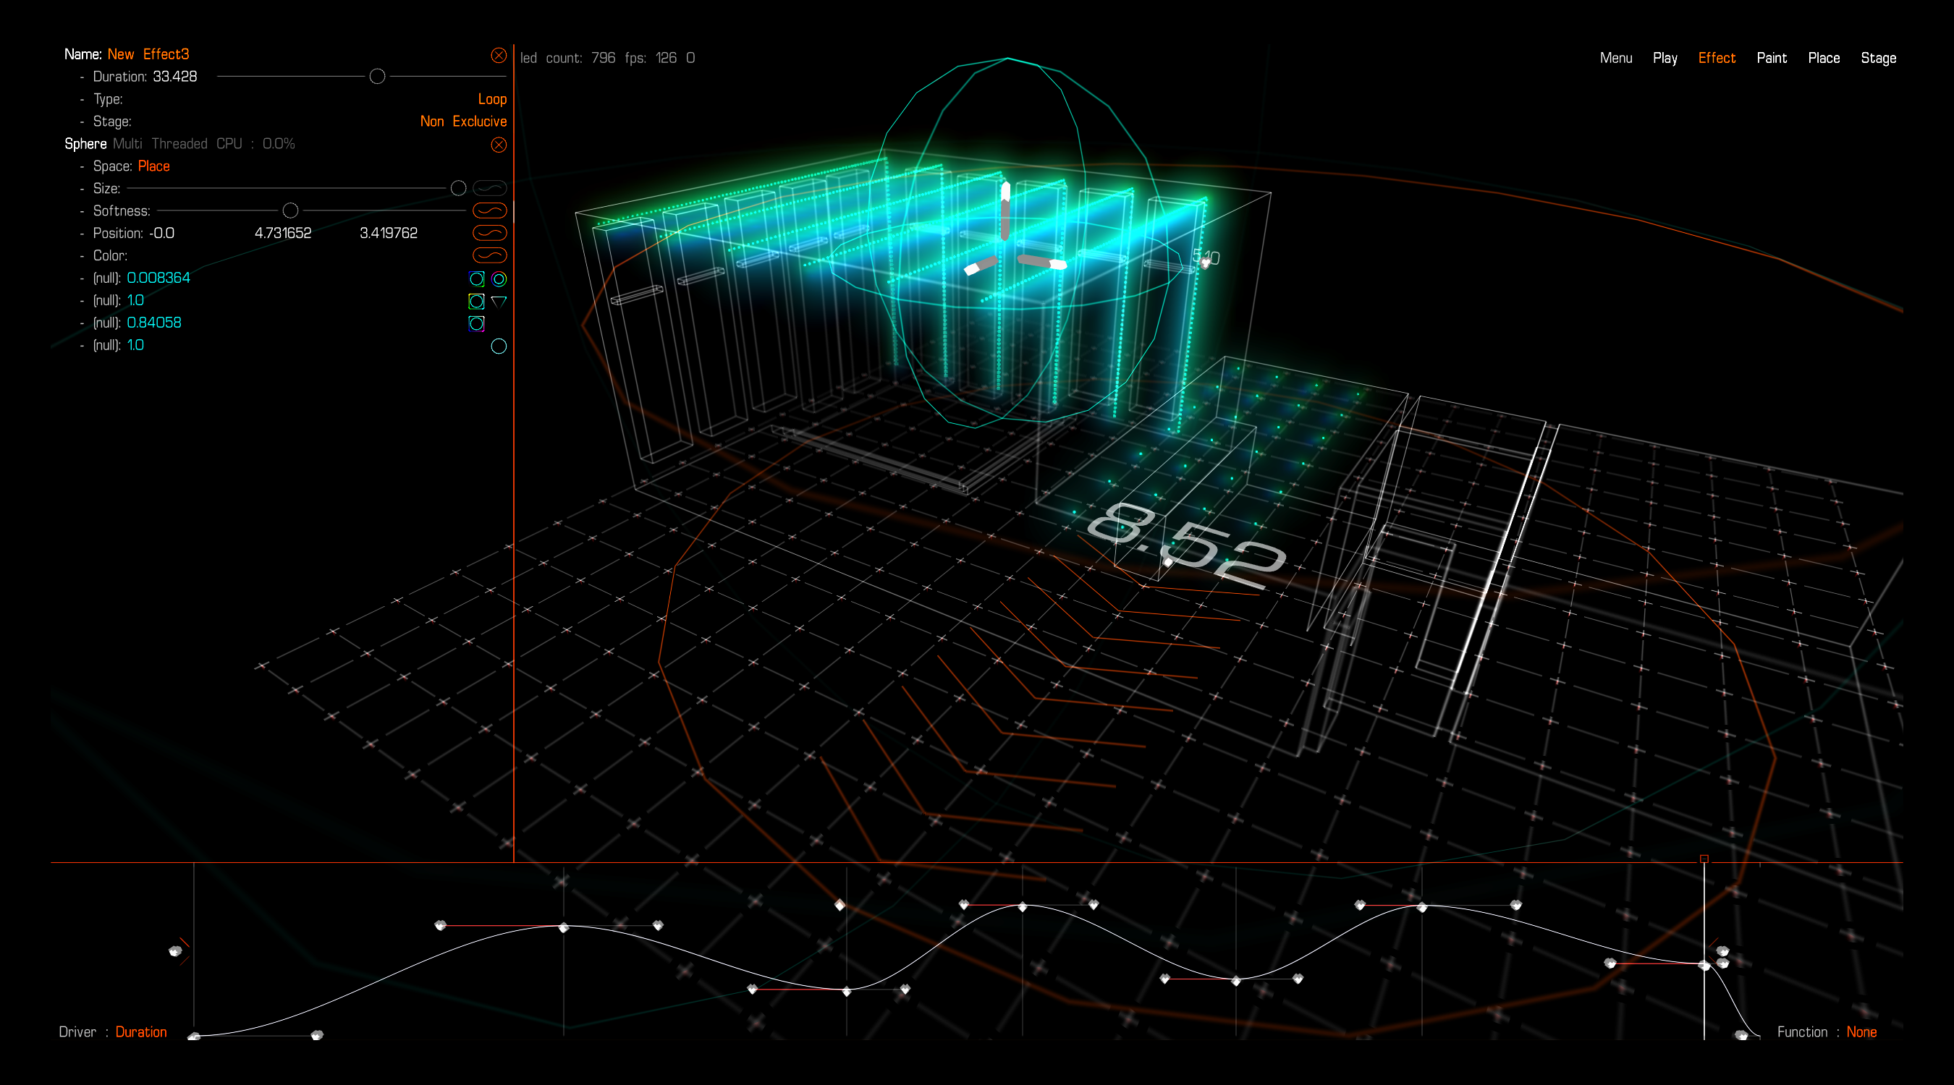This screenshot has width=1954, height=1085.
Task: Grab the vertical axis handle of the sphere gizmo
Action: (x=1005, y=210)
